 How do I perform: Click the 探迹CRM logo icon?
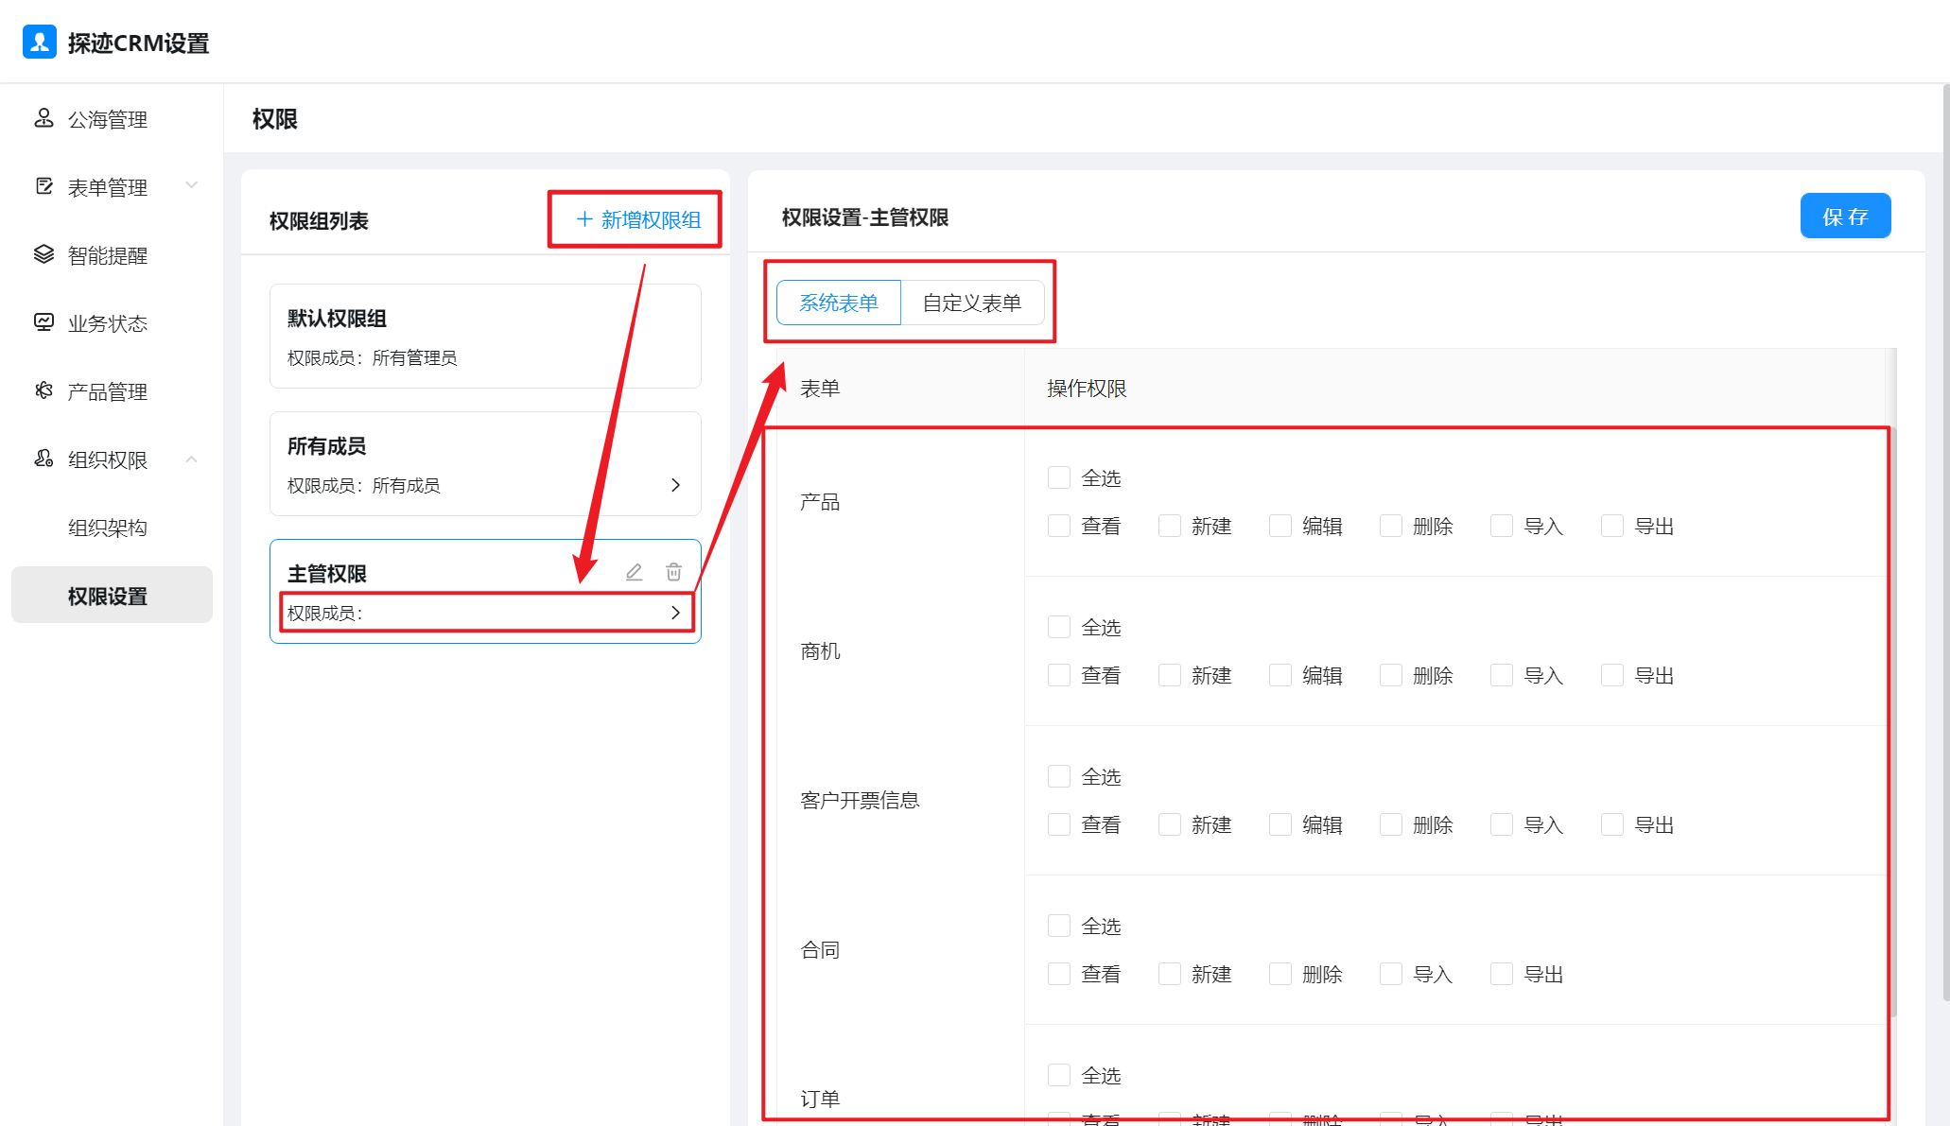[39, 43]
